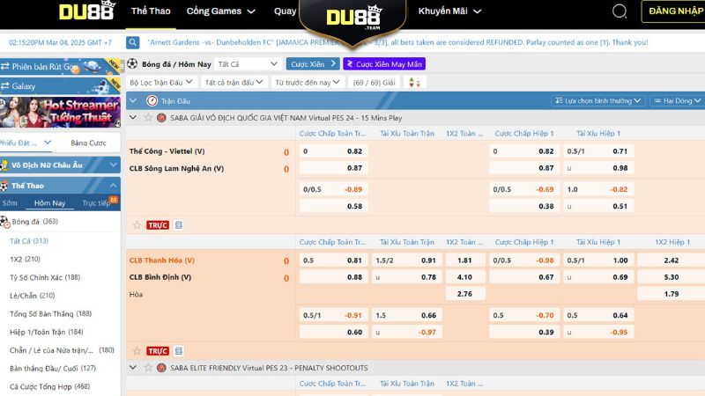Click the Cược Xiên May Mắn button

click(384, 64)
